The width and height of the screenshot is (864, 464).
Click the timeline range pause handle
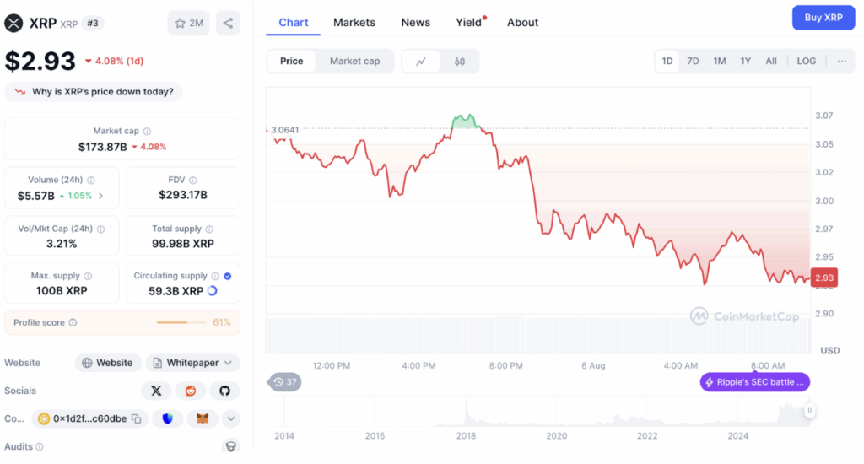click(809, 411)
